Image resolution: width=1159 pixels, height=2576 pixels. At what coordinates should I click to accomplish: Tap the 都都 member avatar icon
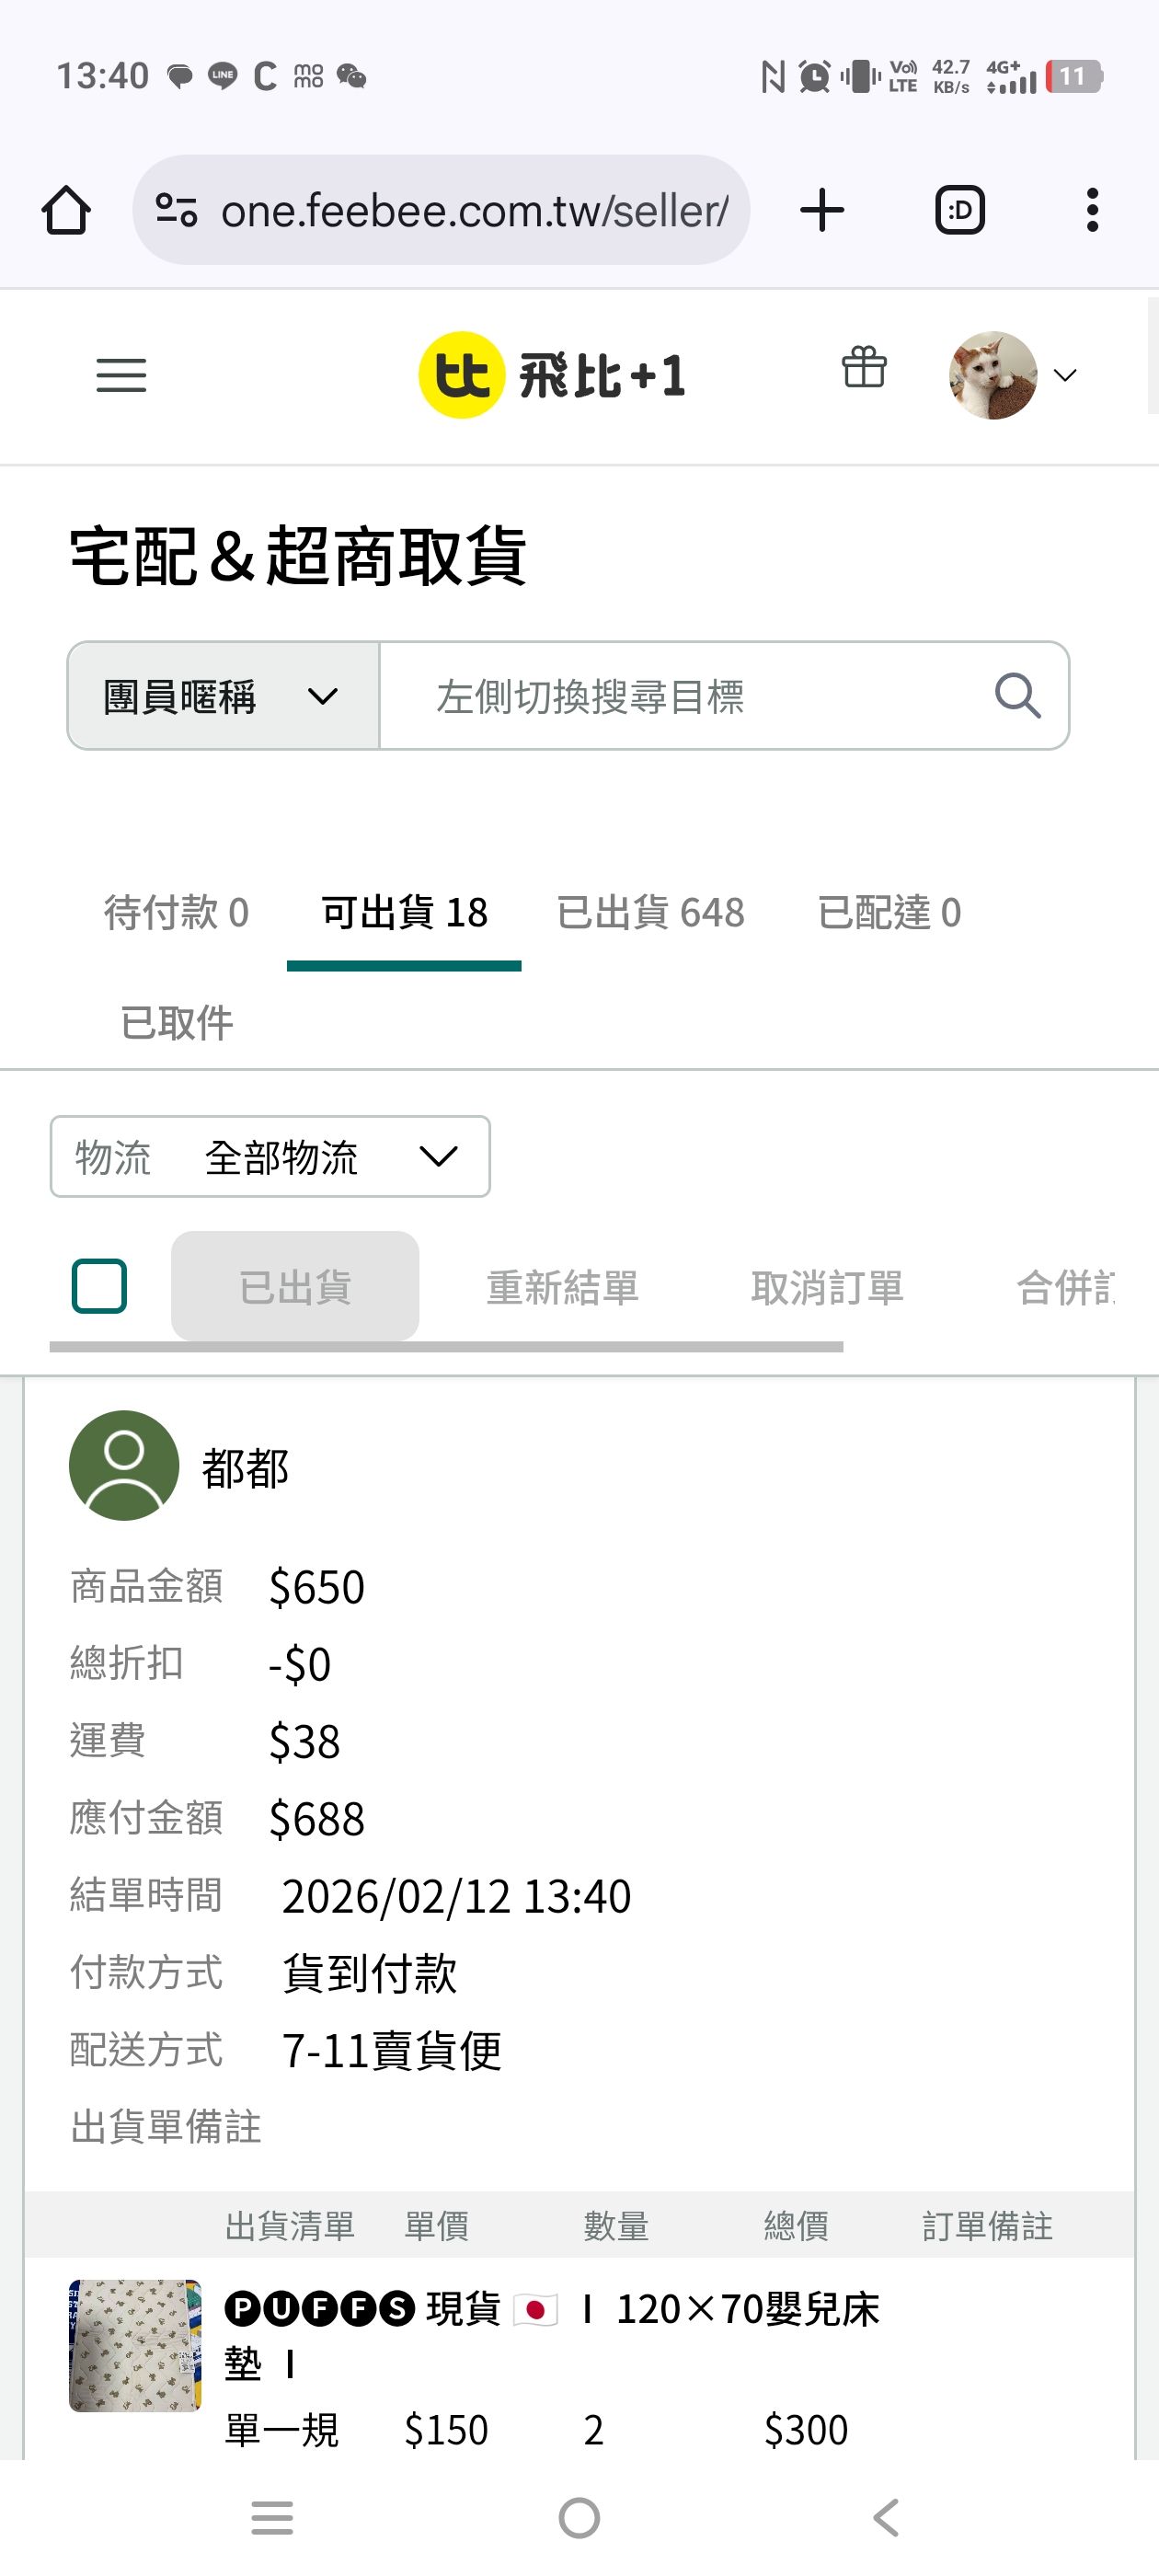[124, 1465]
